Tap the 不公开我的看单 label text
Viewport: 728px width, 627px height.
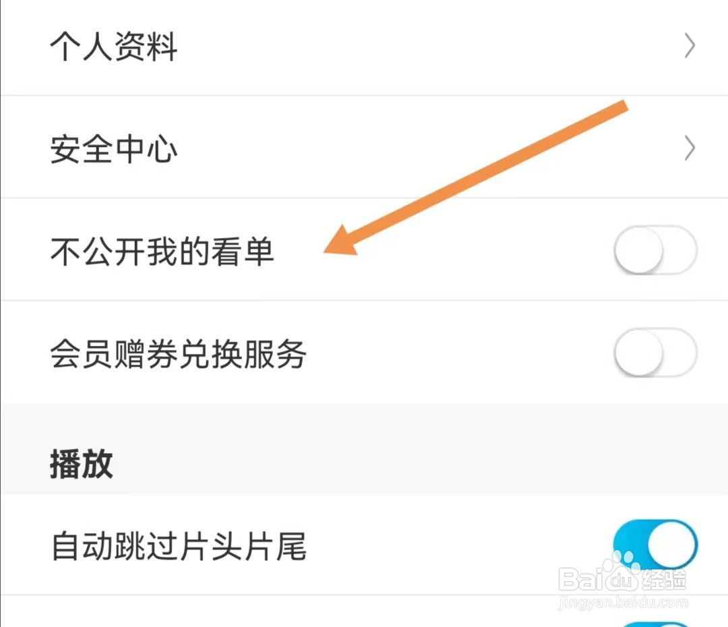(162, 251)
